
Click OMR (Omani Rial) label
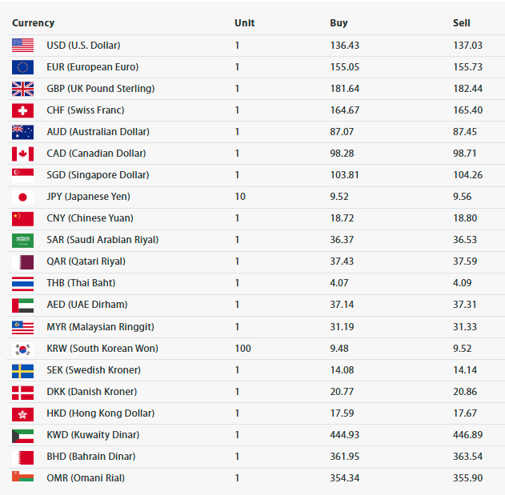click(86, 478)
